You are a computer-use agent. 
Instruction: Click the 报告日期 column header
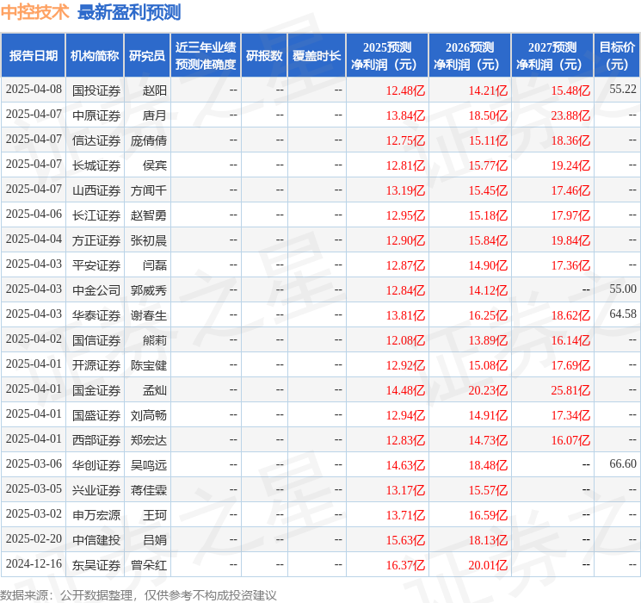coord(33,56)
